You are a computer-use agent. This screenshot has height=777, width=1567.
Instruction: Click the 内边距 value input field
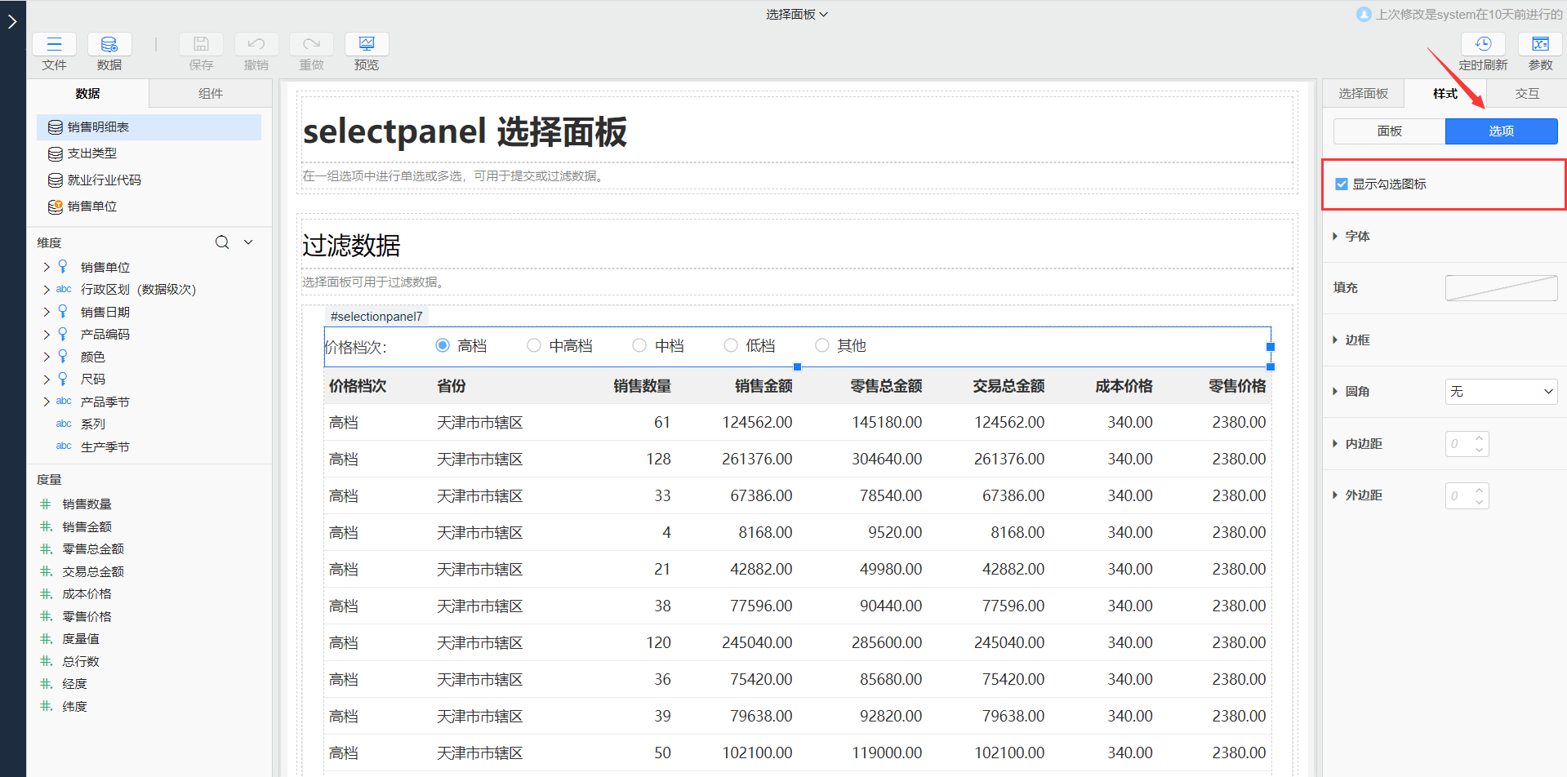click(x=1460, y=444)
